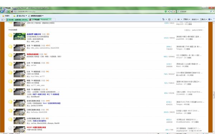Go back with the browser Back arrow
Screen dimensions: 215x134
[2, 11]
